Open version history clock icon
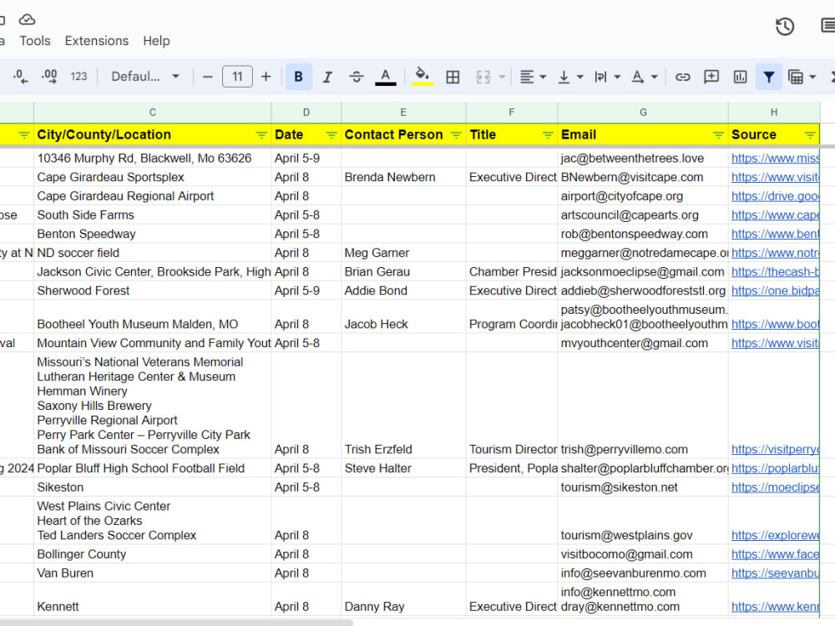835x626 pixels. [x=785, y=27]
